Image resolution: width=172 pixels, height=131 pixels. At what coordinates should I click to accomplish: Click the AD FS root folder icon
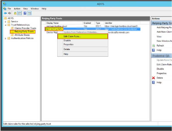[5, 18]
